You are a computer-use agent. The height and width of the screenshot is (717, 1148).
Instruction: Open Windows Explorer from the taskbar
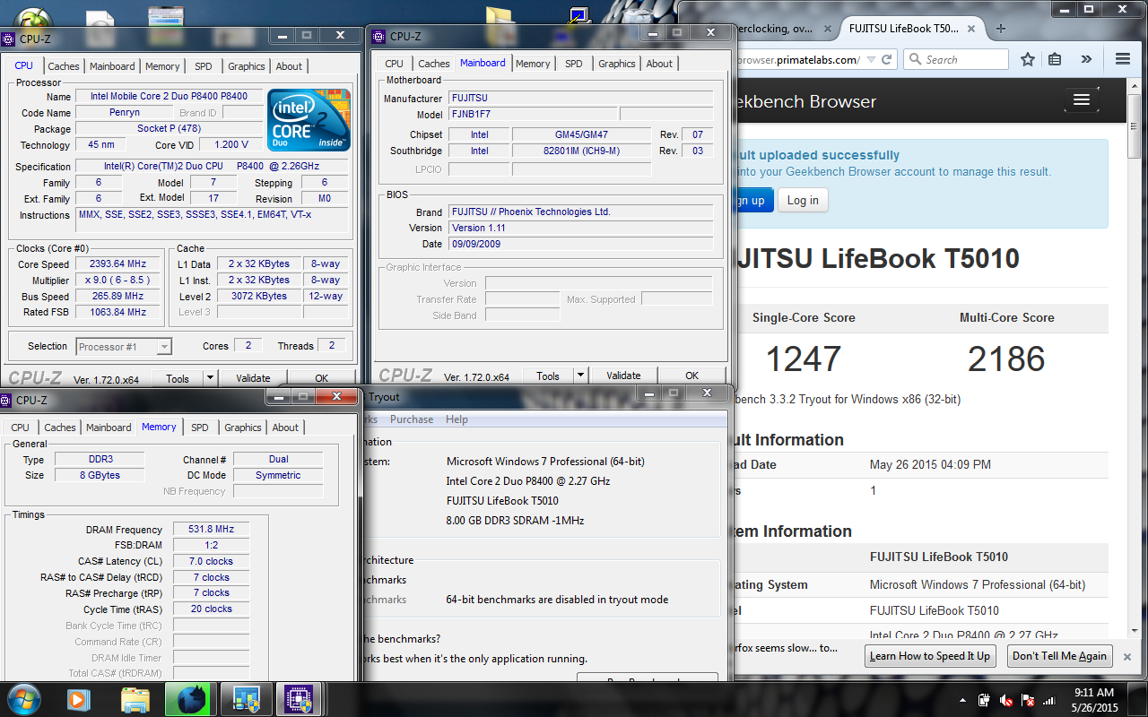click(x=135, y=698)
